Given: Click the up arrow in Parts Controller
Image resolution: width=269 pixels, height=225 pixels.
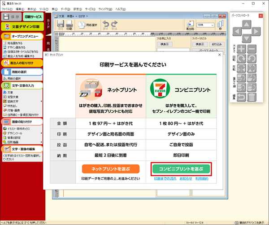Looking at the screenshot, I should coord(247,25).
